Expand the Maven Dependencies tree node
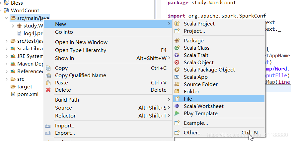The width and height of the screenshot is (291, 141). click(x=7, y=64)
